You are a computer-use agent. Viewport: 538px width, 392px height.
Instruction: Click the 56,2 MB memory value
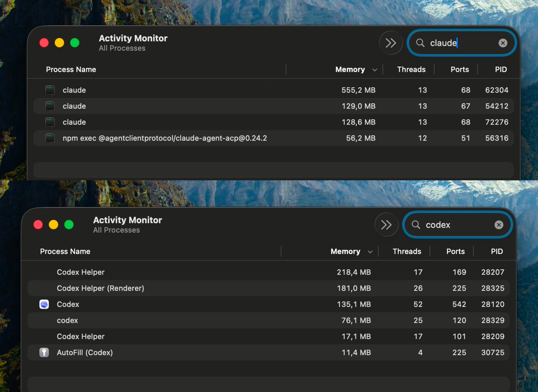click(x=361, y=138)
